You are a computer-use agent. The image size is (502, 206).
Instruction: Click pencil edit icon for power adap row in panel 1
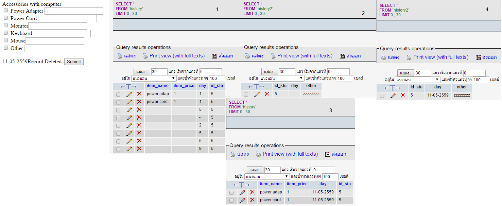click(129, 94)
